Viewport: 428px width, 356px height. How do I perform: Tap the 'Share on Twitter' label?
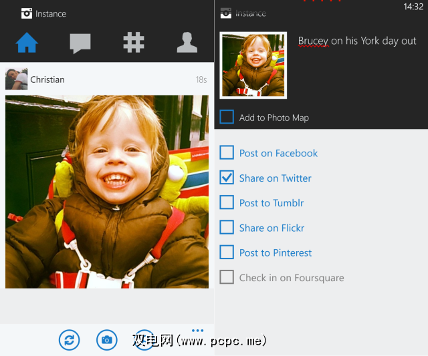(275, 178)
